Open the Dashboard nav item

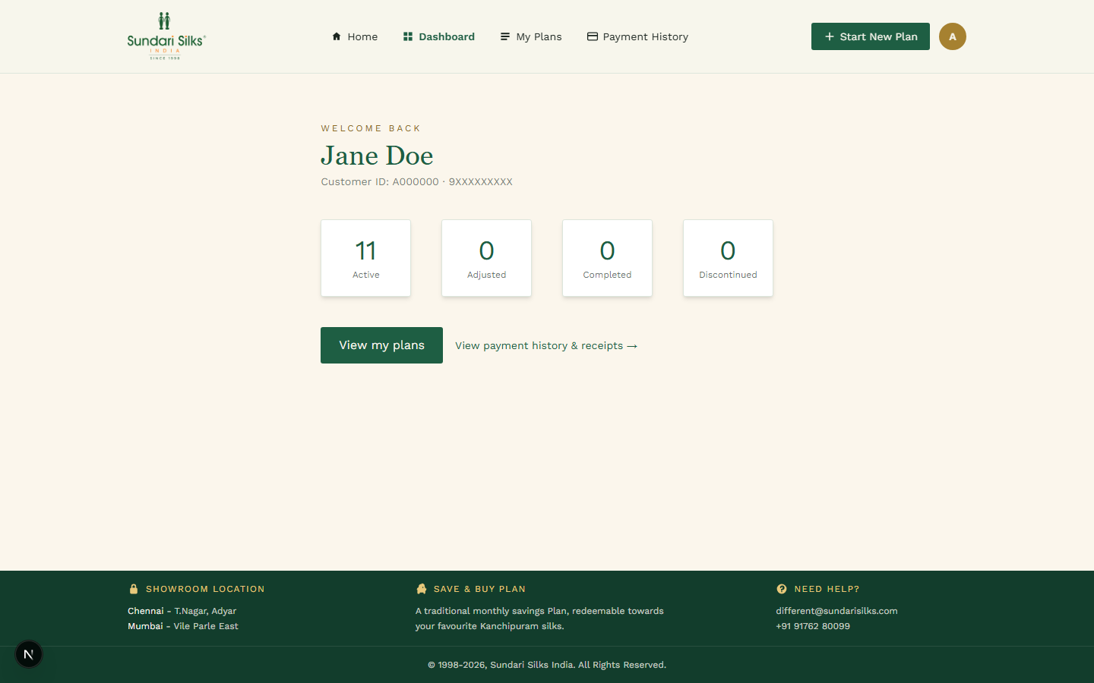(439, 36)
